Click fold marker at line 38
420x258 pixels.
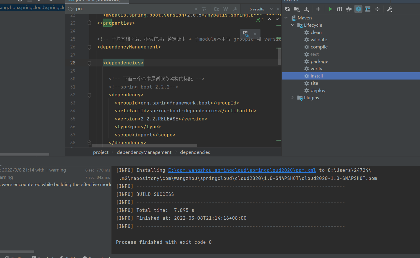pyautogui.click(x=89, y=142)
